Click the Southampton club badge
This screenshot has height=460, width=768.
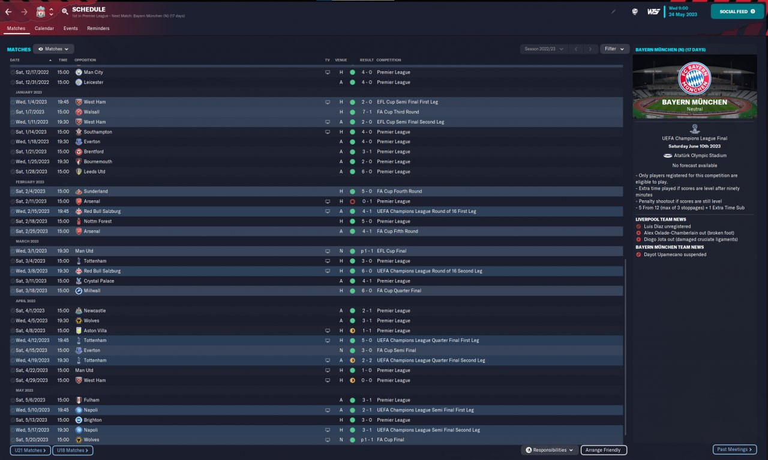pyautogui.click(x=79, y=132)
